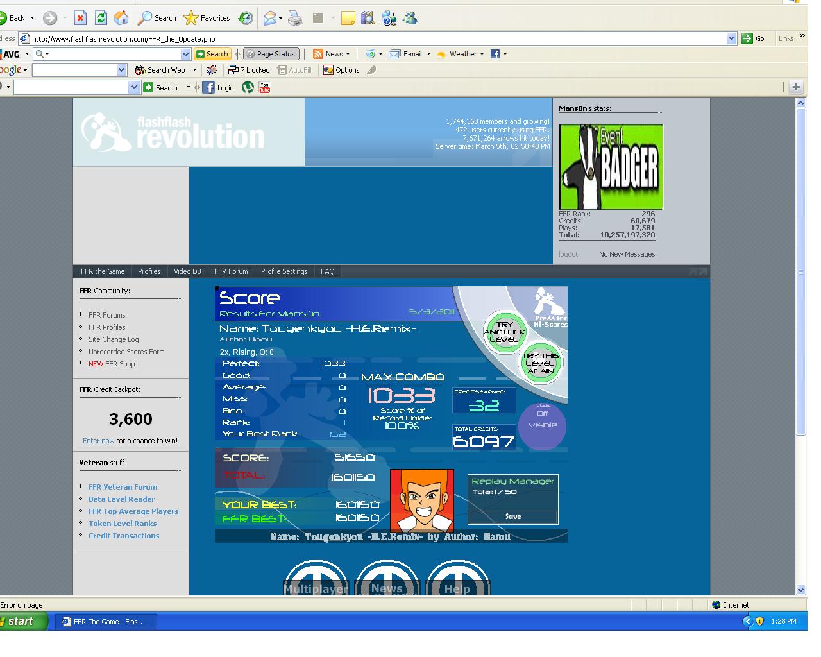Screen dimensions: 821x657
Task: Click the browser Home icon
Action: (x=121, y=18)
